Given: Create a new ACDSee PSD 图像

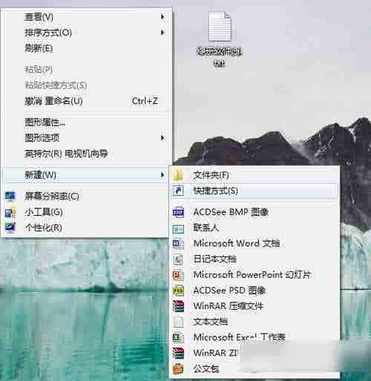Looking at the screenshot, I should coord(255,291).
